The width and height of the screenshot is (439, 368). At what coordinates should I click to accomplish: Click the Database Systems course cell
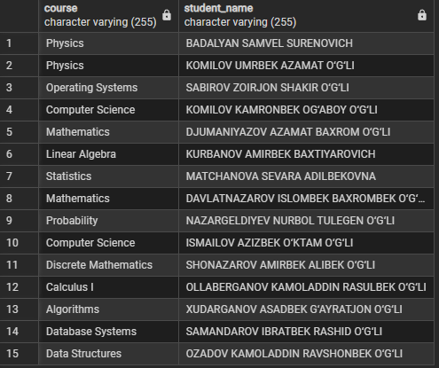point(108,332)
